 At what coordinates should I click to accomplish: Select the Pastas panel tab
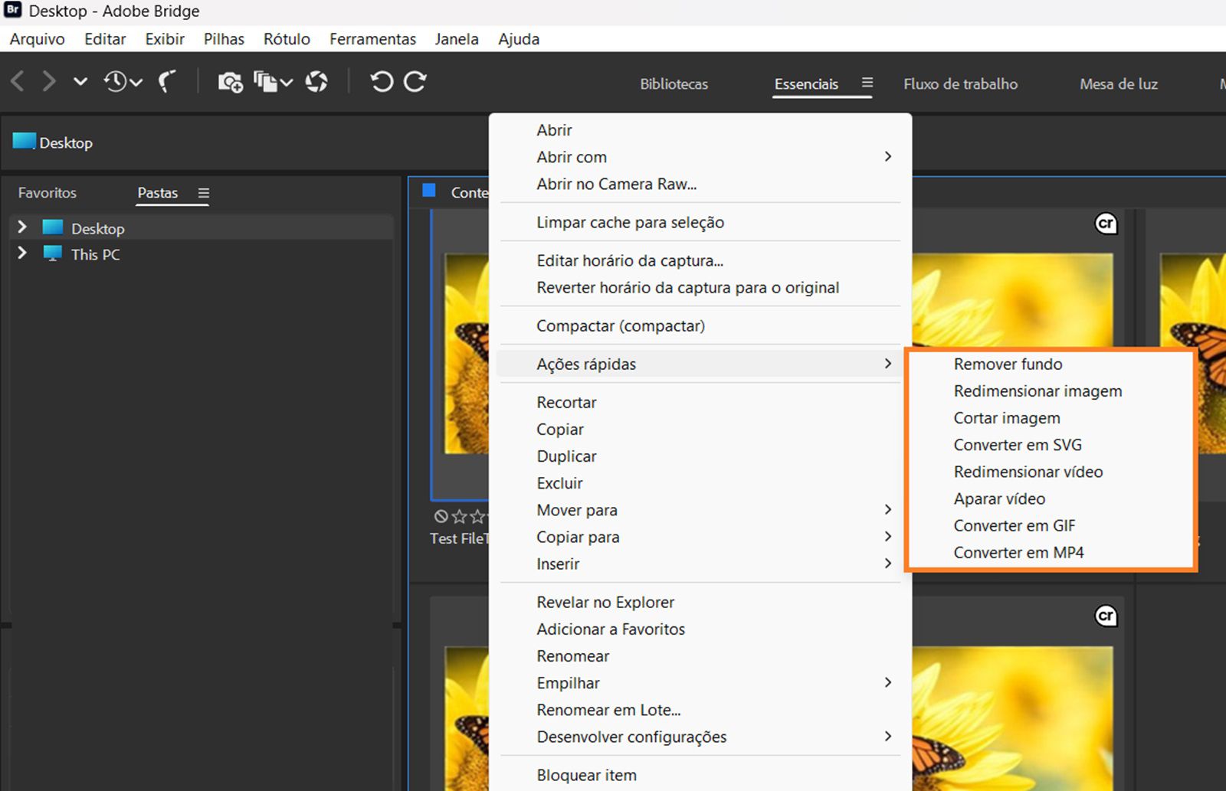[158, 193]
